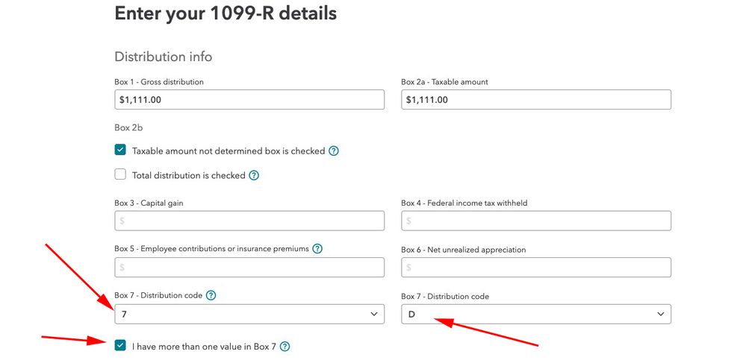Select the Box 3 Capital gain input
The height and width of the screenshot is (363, 746).
[x=249, y=221]
